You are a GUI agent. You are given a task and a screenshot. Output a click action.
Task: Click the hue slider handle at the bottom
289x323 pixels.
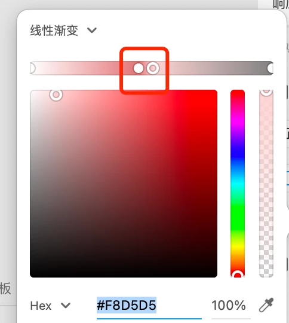coord(238,275)
